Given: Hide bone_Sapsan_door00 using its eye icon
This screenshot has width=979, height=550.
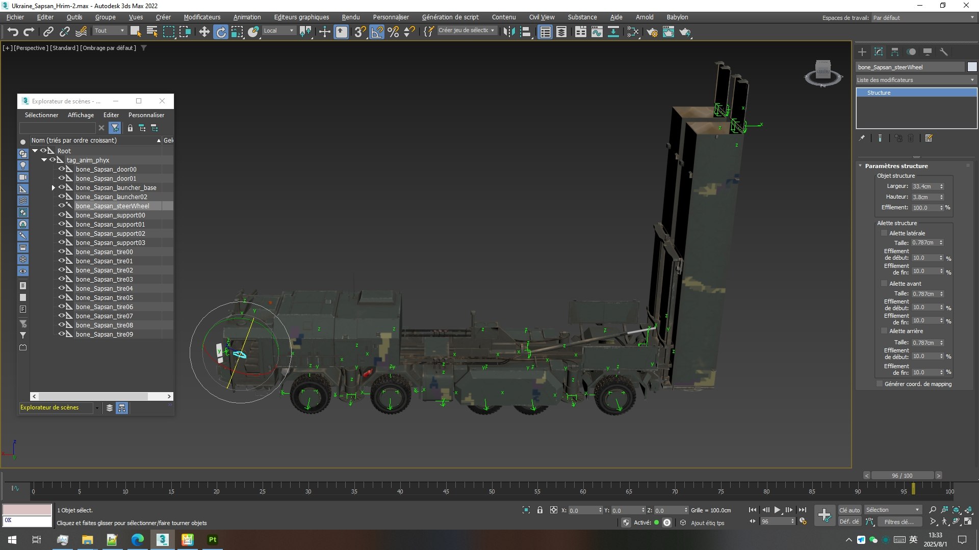Looking at the screenshot, I should point(62,169).
